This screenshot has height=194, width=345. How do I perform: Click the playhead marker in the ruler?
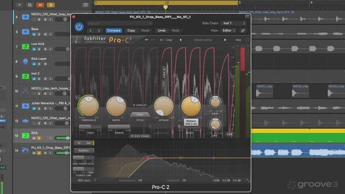click(x=165, y=7)
